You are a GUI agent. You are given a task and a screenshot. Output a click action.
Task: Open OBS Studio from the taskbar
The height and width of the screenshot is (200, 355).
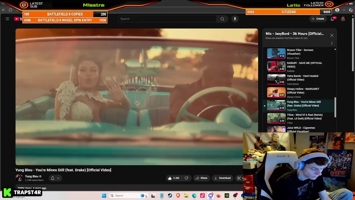click(235, 196)
